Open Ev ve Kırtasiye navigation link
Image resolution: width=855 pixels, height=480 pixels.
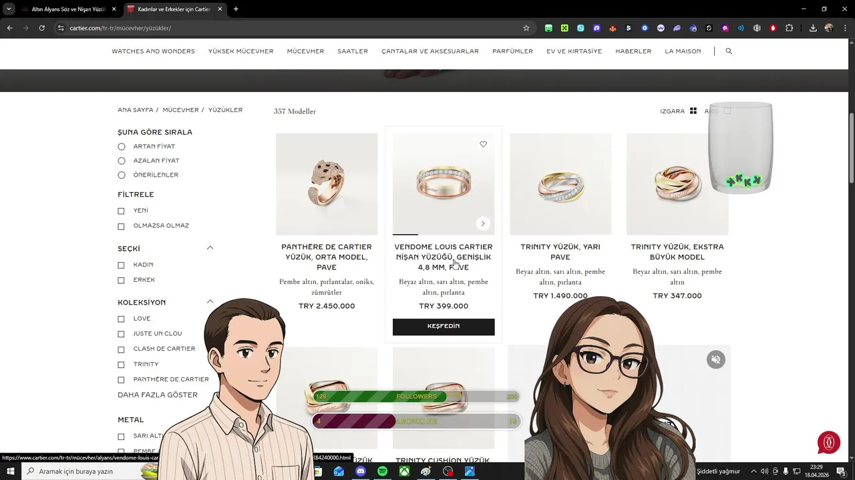pos(574,51)
